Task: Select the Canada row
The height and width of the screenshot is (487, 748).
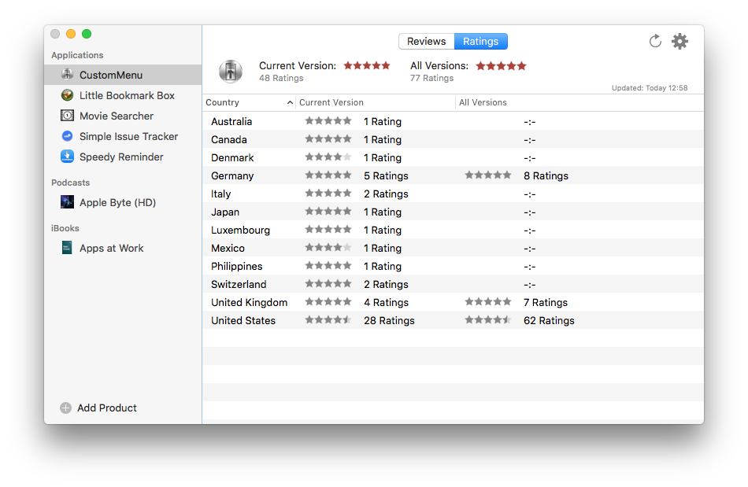Action: tap(454, 139)
